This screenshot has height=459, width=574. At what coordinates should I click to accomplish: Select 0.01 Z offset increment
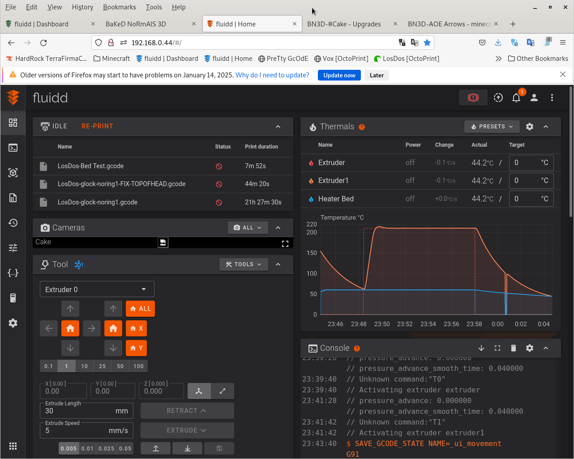tap(88, 448)
